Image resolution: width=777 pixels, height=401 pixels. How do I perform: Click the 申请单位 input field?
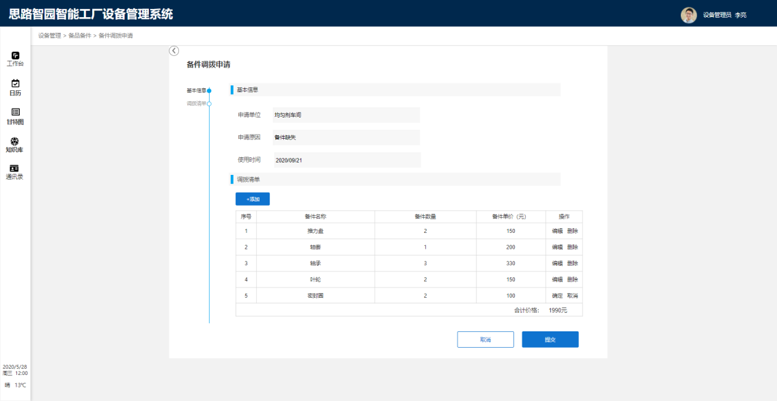[x=345, y=115]
